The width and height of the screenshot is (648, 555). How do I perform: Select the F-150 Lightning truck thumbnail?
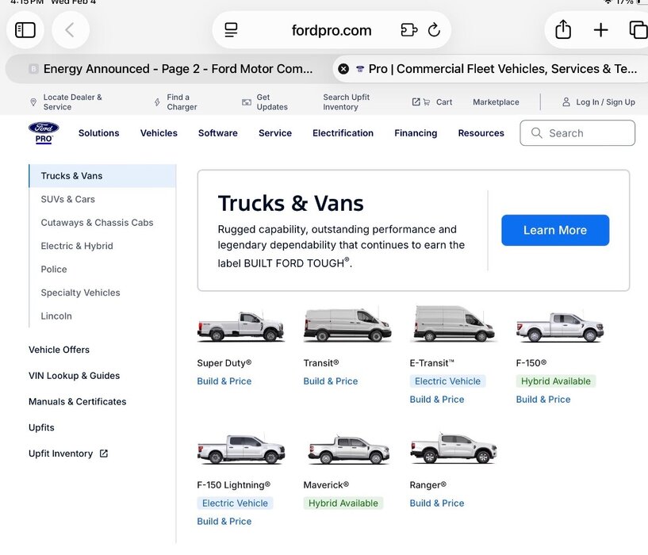(240, 450)
